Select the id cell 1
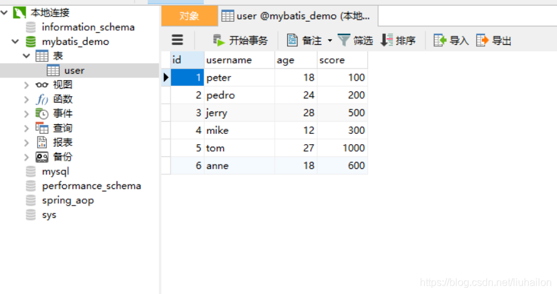Screen dimensions: 557x294 coord(187,78)
